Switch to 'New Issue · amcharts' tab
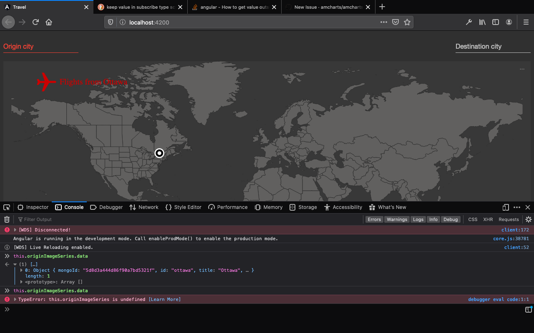This screenshot has height=333, width=534. [328, 7]
